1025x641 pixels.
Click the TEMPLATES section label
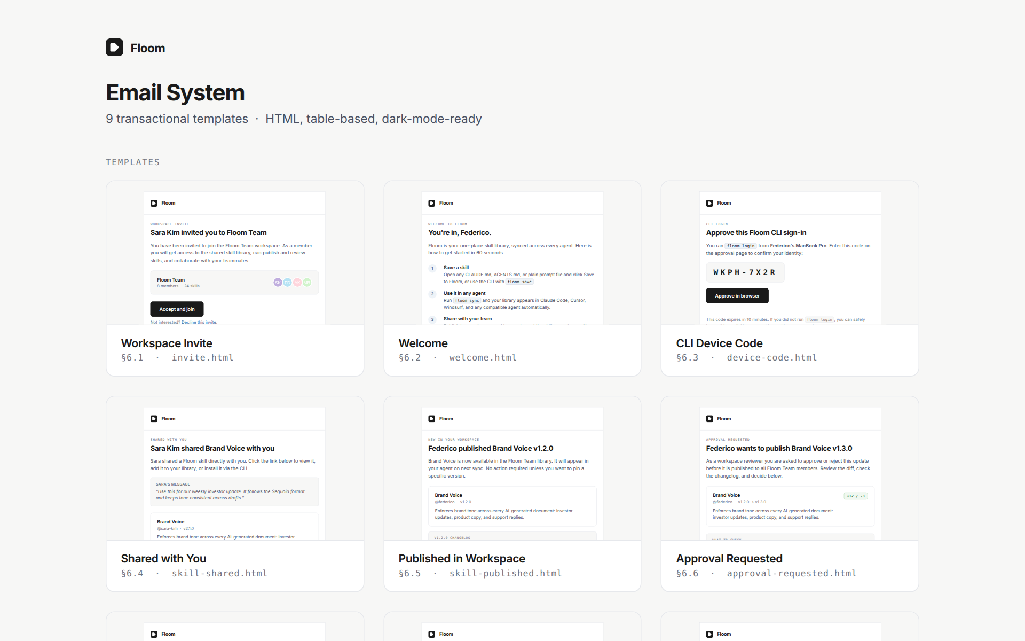click(132, 162)
